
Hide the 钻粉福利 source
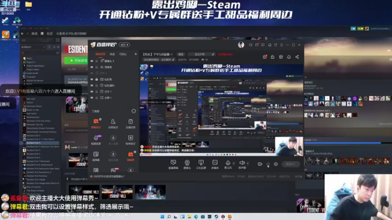[x=92, y=85]
